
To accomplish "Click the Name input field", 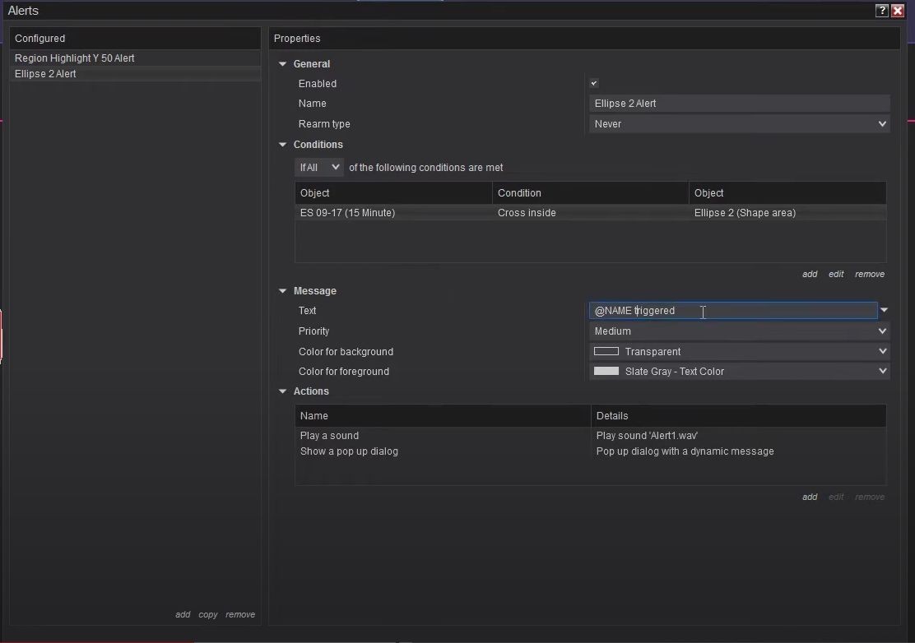I will (739, 104).
